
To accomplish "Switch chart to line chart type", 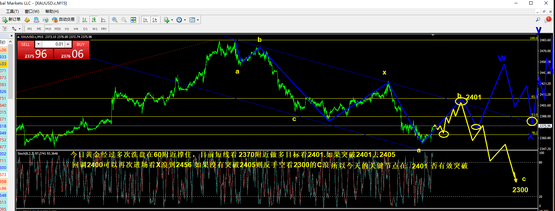I will tap(103, 20).
